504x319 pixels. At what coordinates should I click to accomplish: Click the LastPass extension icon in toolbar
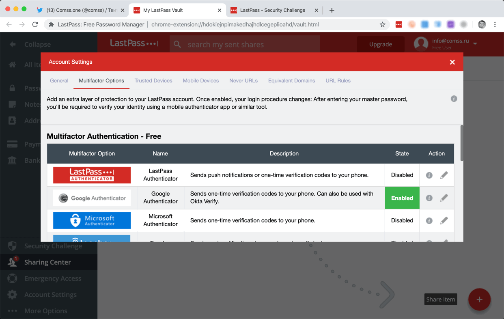399,24
